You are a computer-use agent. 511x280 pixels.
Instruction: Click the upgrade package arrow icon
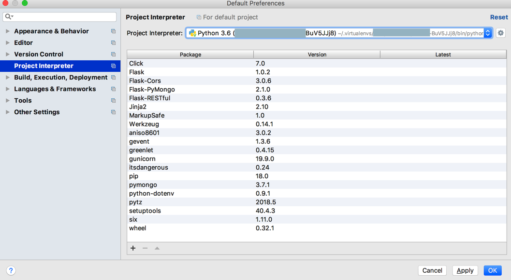pos(157,248)
